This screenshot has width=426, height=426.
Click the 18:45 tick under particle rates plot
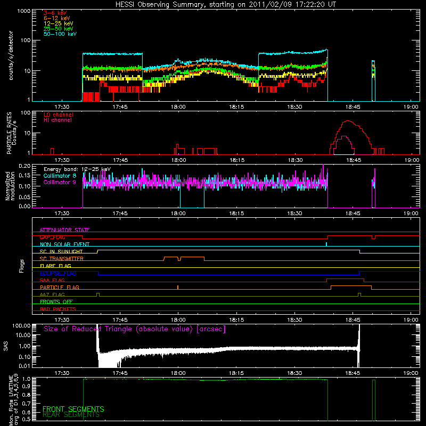354,160
